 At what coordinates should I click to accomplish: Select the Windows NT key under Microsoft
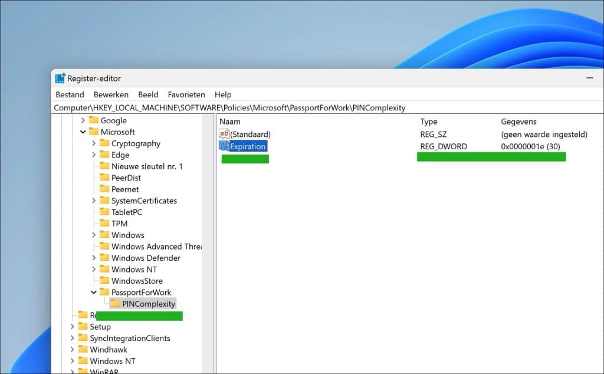134,269
